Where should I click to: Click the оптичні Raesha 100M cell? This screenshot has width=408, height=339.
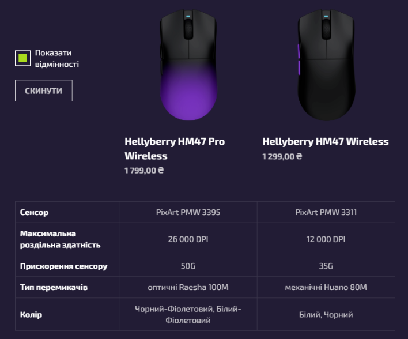(x=188, y=287)
